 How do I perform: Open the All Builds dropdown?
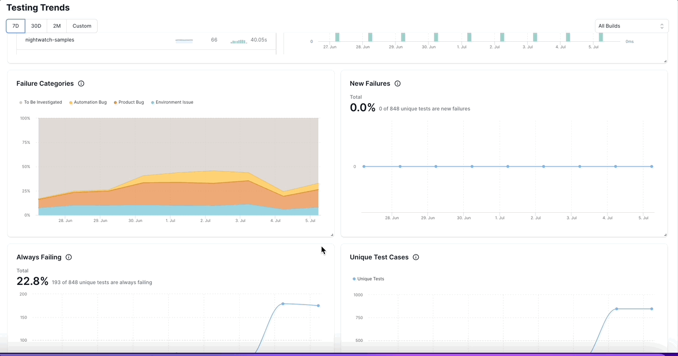(x=631, y=26)
